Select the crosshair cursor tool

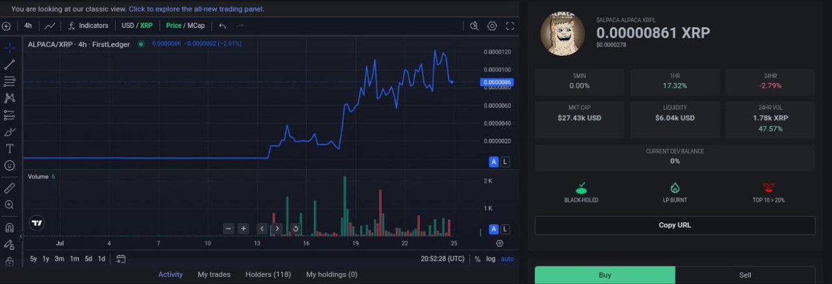(x=10, y=48)
